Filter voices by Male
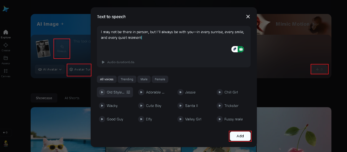 pyautogui.click(x=144, y=79)
